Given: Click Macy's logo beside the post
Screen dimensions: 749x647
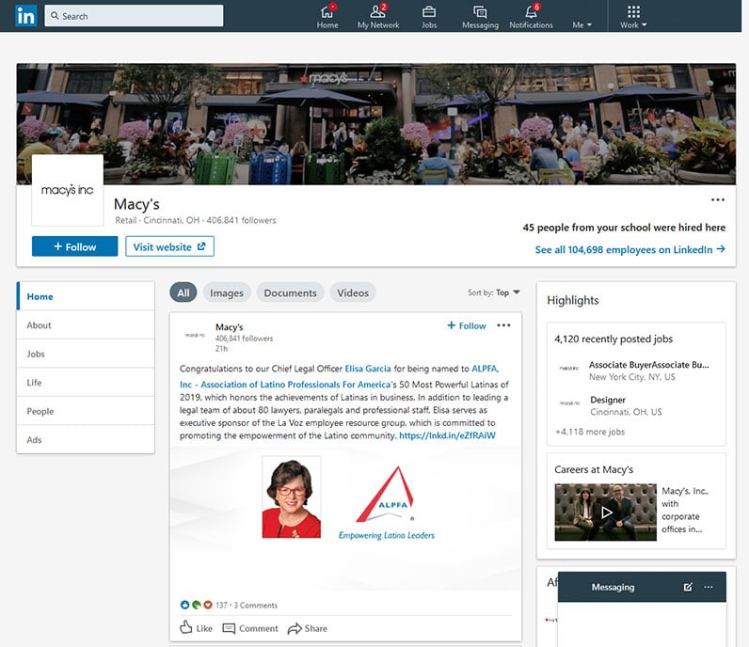Looking at the screenshot, I should (195, 335).
